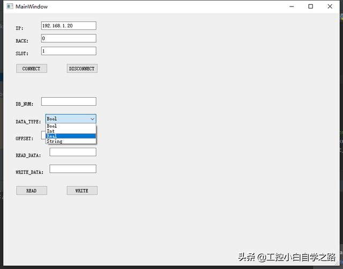
Task: Click the IP: label
Action: (x=19, y=28)
